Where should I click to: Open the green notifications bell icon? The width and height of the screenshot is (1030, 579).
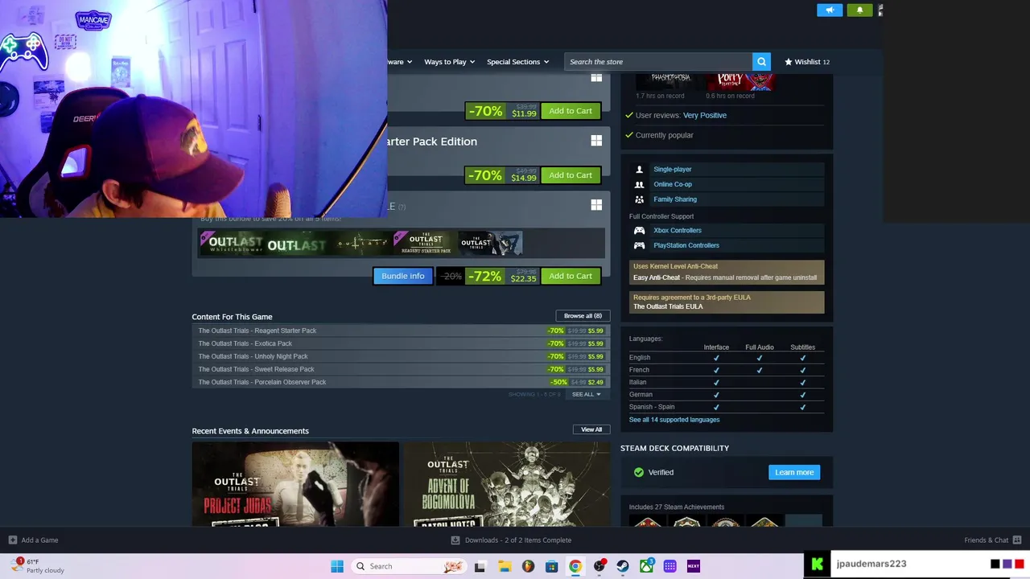[859, 10]
